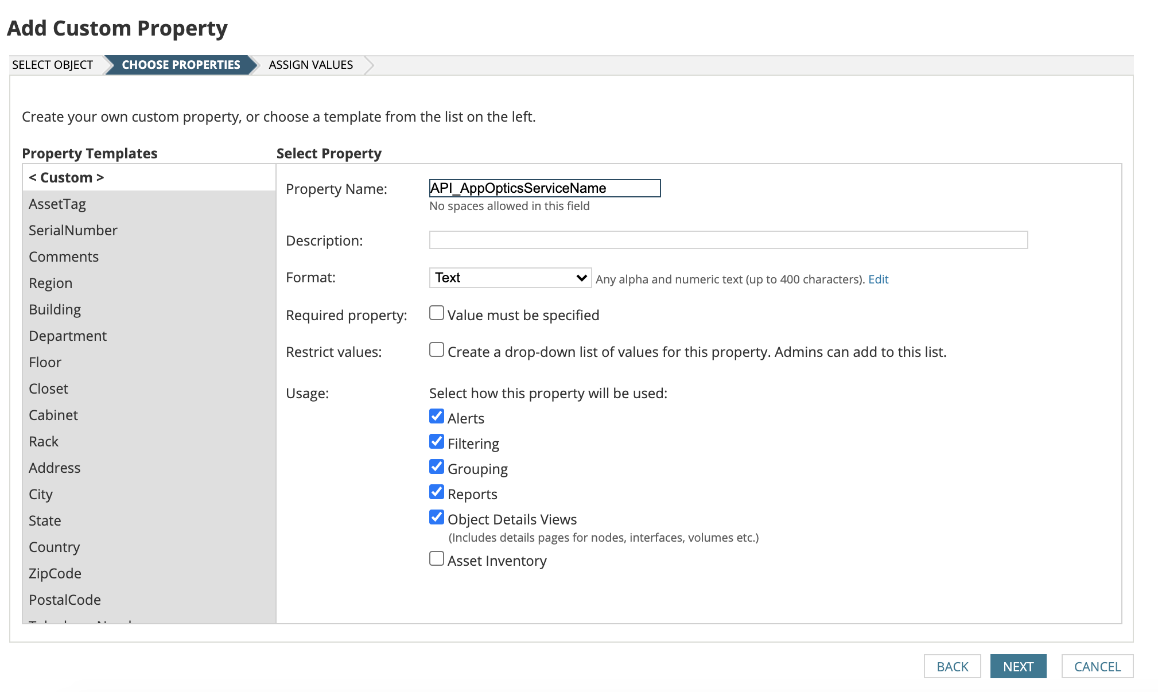Focus the Description text field
1158x692 pixels.
(x=728, y=240)
